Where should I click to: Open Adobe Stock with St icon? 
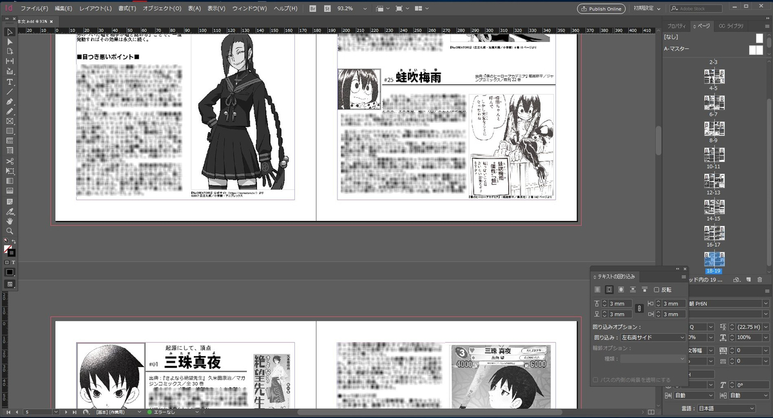327,9
